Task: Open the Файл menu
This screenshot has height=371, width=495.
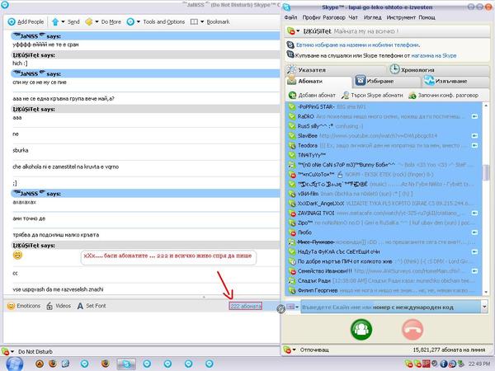Action: [x=290, y=17]
